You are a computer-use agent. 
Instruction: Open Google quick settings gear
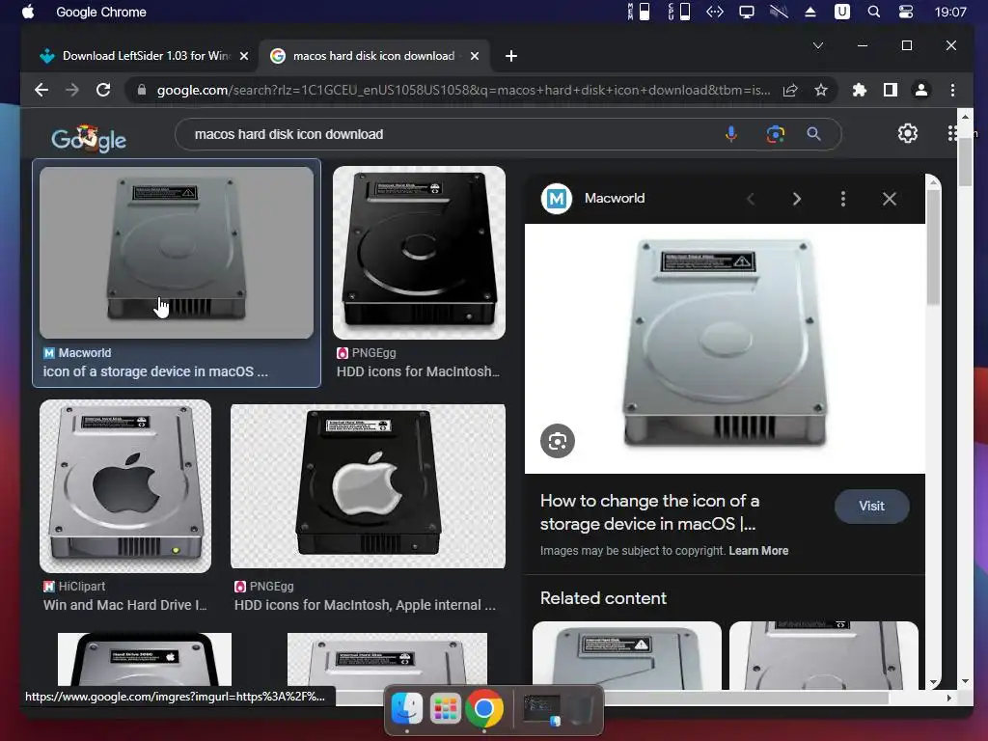[x=908, y=133]
